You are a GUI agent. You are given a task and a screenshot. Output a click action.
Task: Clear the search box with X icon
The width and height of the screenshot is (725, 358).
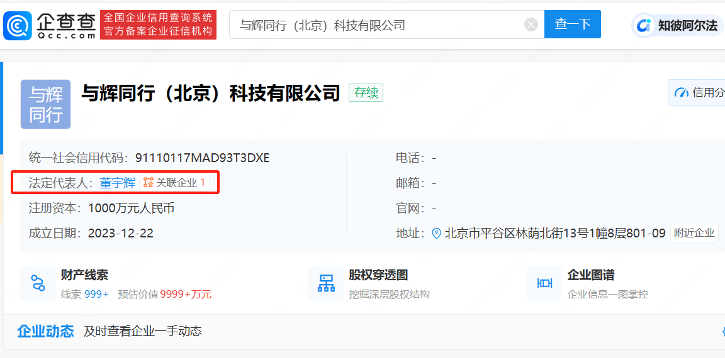531,24
